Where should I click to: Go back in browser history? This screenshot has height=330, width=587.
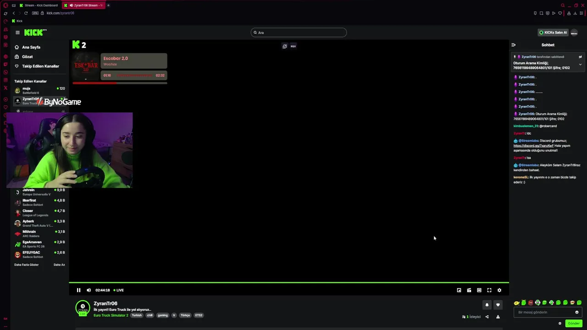click(14, 13)
